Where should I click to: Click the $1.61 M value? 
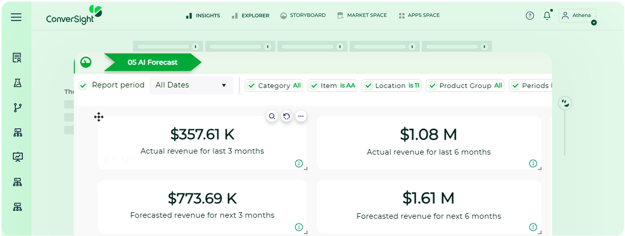coord(429,198)
